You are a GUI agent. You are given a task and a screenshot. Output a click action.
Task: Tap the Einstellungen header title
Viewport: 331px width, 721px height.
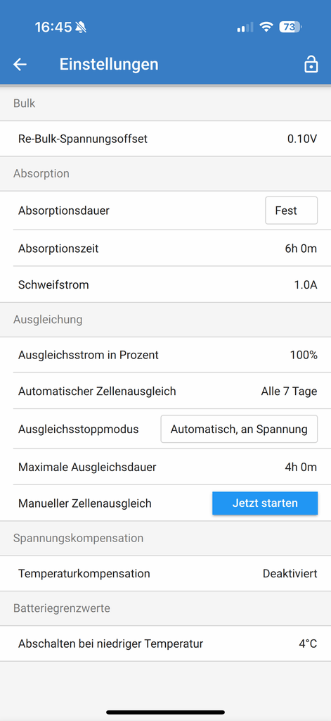(109, 64)
